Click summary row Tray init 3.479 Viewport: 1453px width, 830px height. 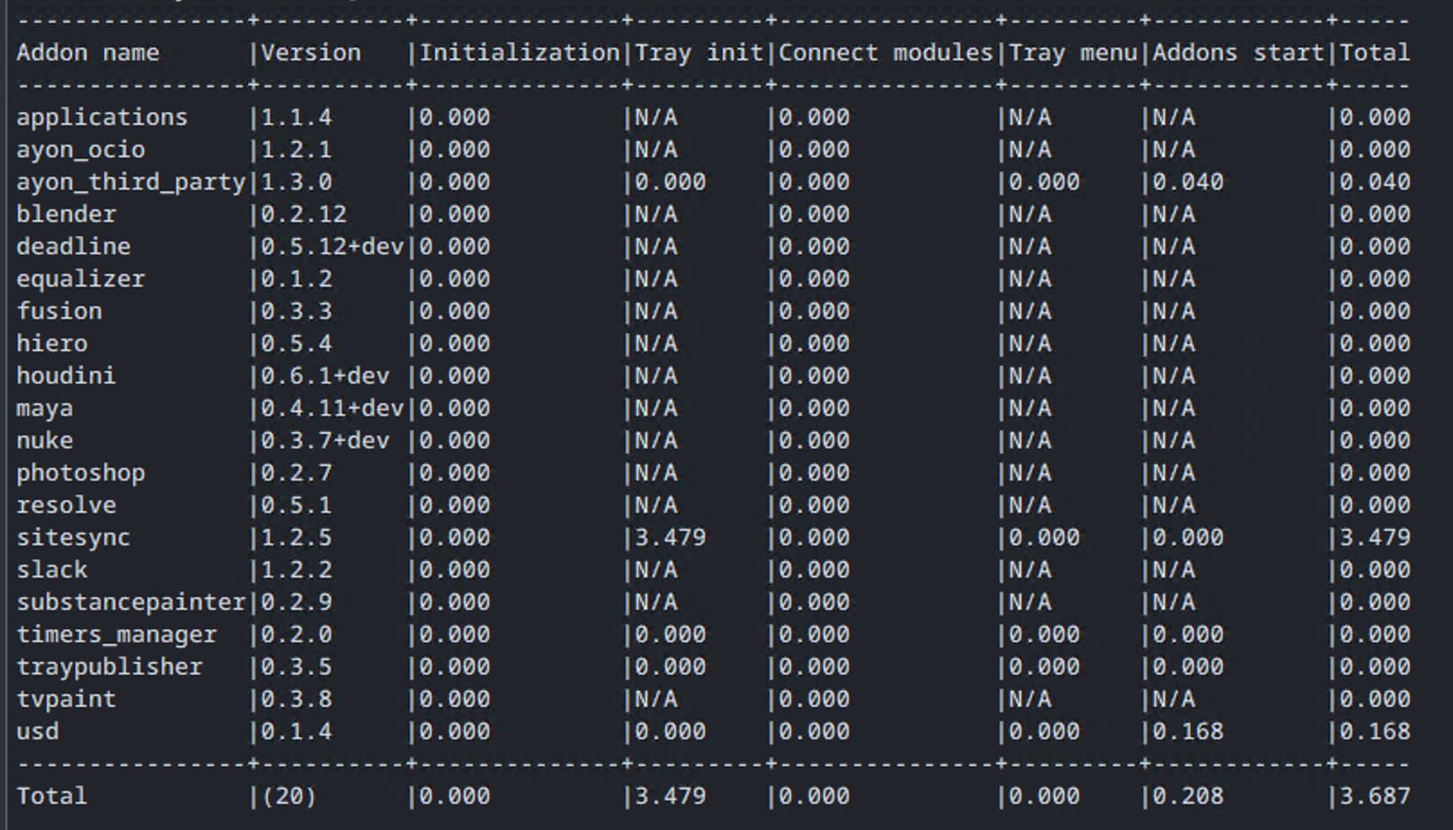click(671, 797)
